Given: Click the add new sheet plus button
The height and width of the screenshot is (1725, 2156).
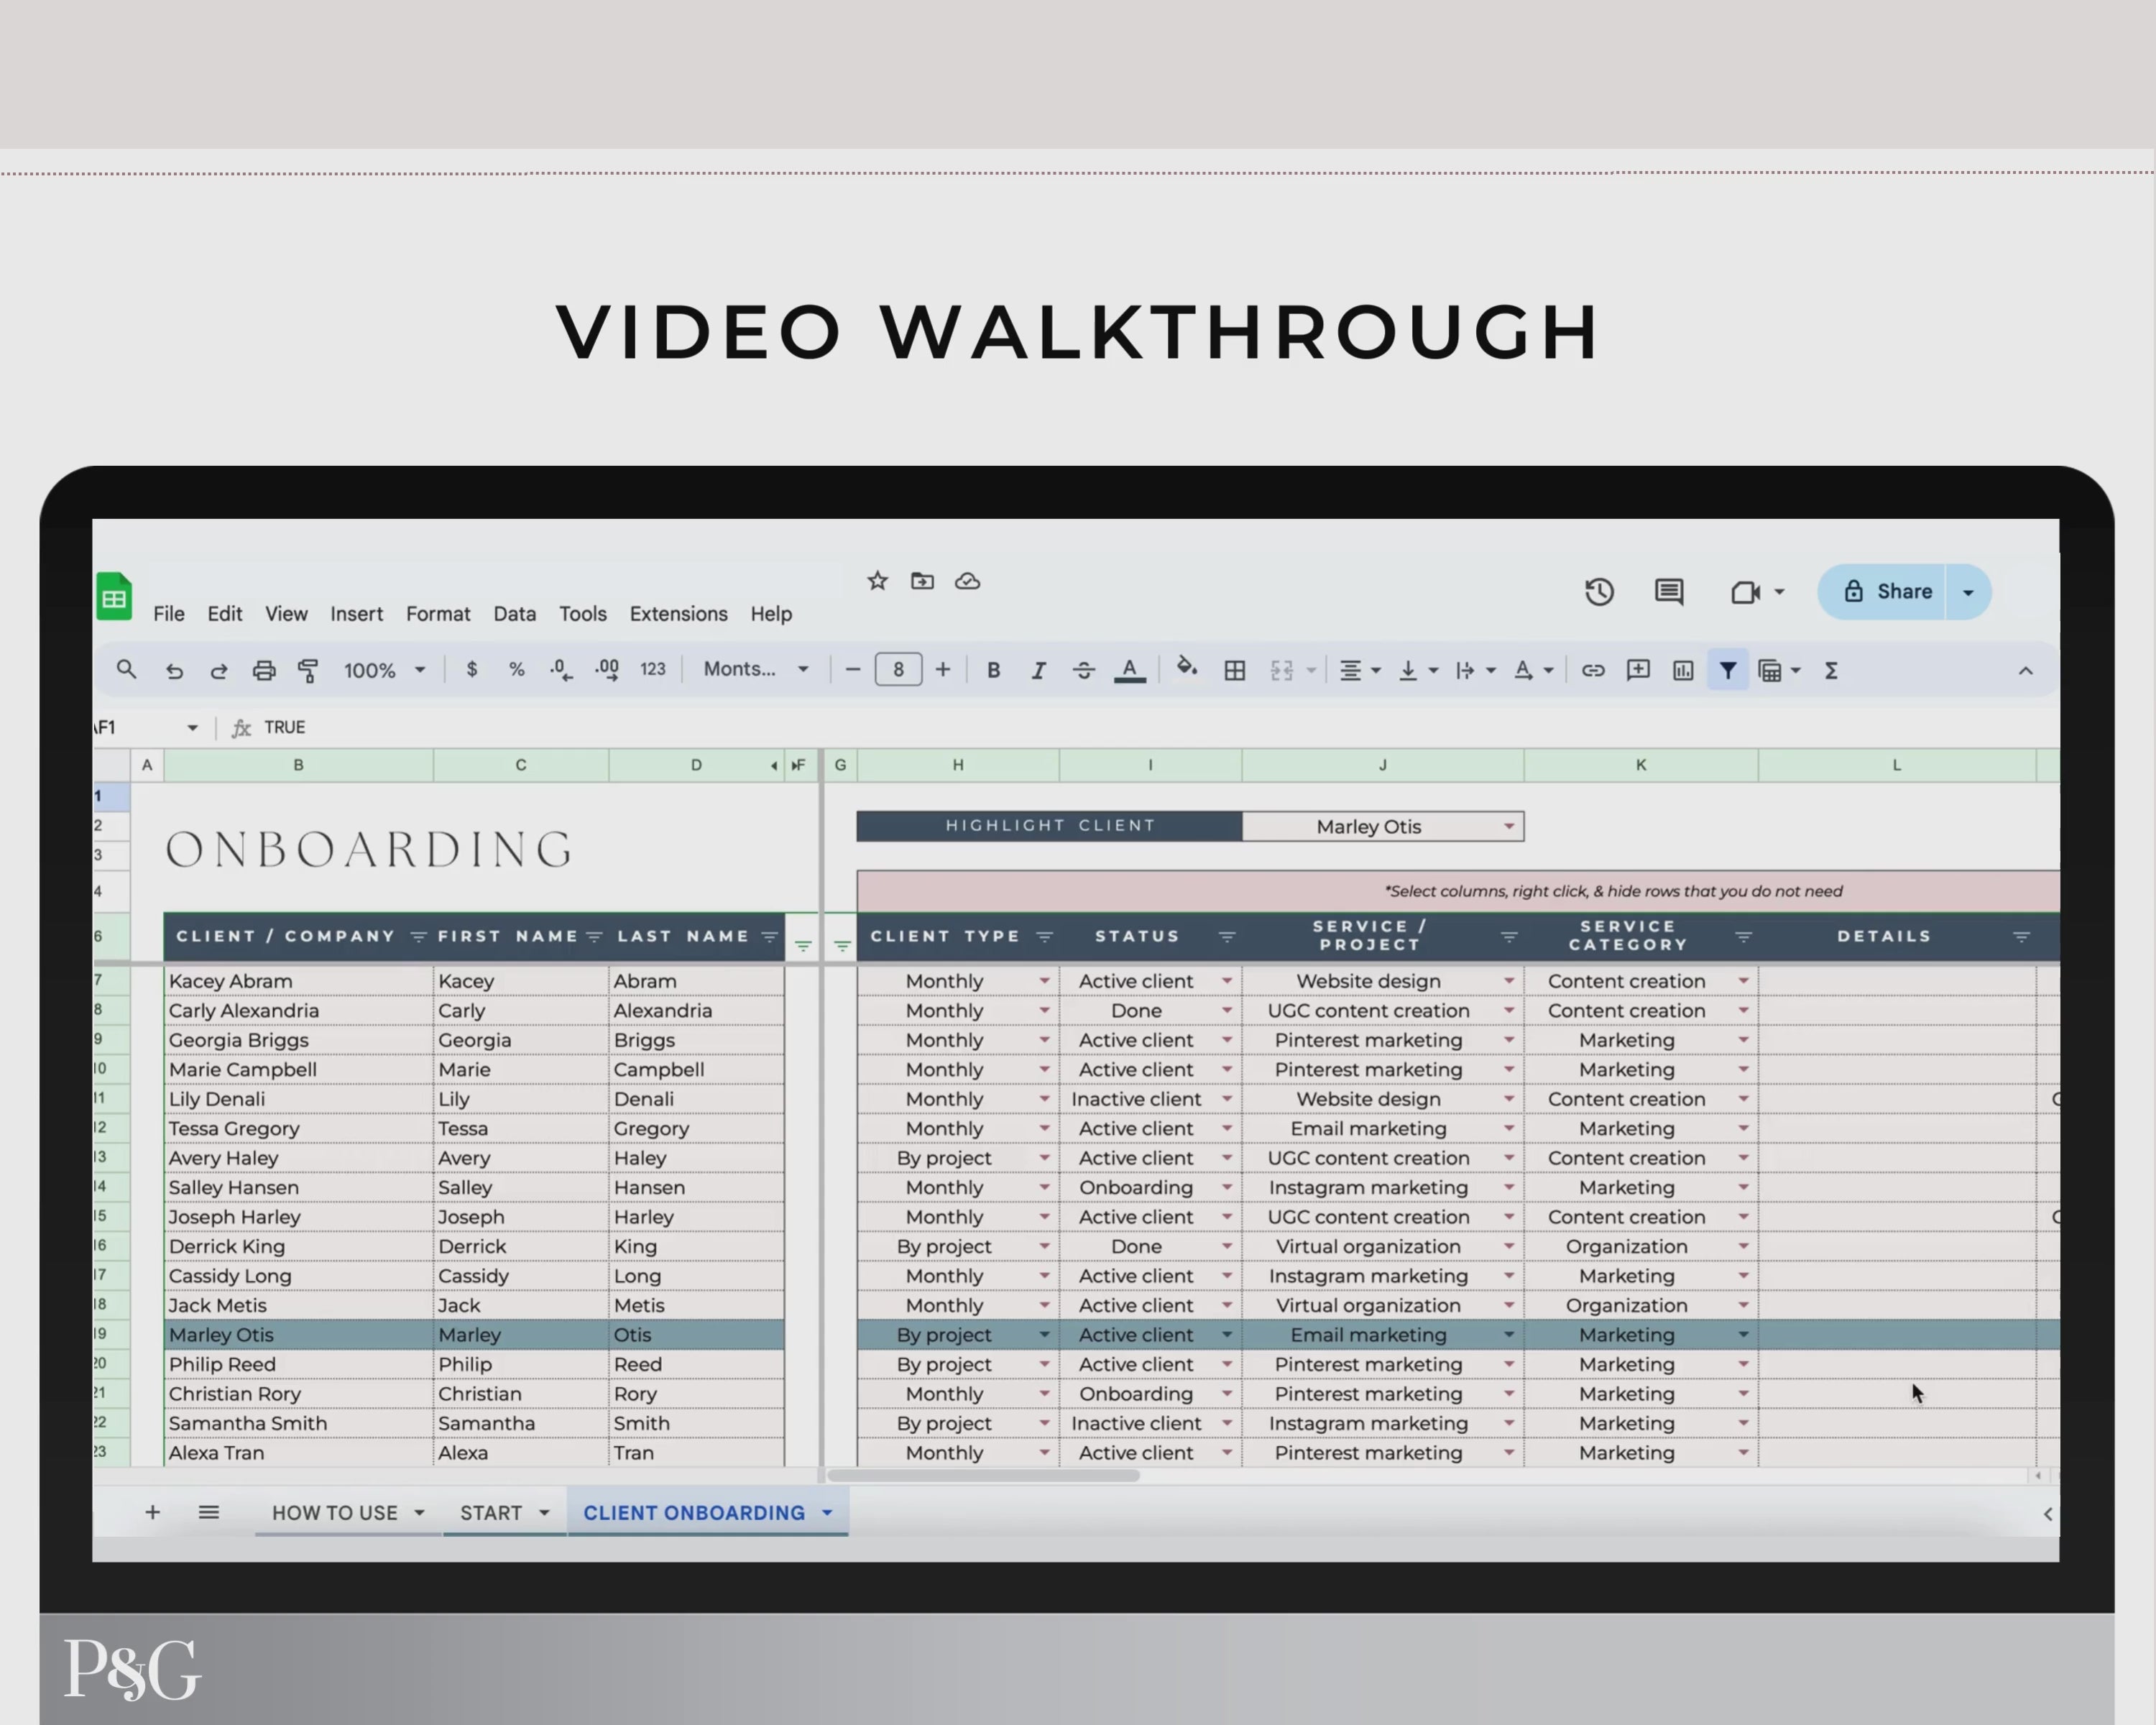Looking at the screenshot, I should [152, 1512].
